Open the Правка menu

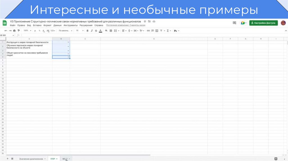[21, 26]
